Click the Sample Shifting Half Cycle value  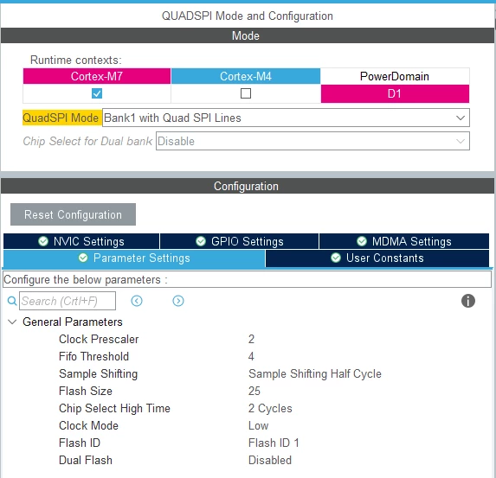coord(315,373)
